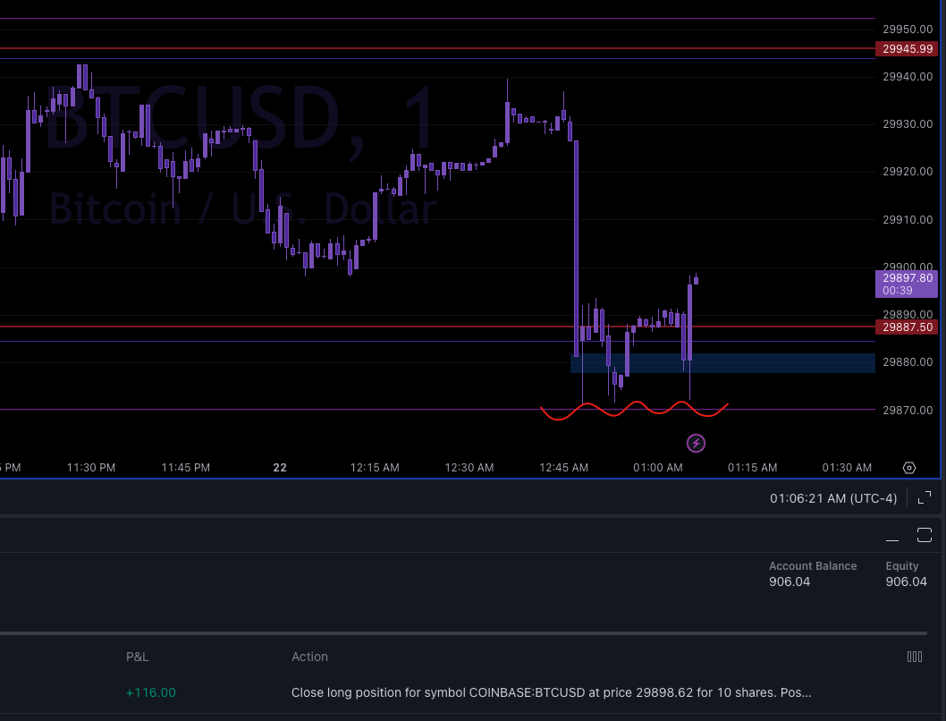Click the purple 29897.80 countdown price label
Image resolution: width=946 pixels, height=721 pixels.
point(906,283)
